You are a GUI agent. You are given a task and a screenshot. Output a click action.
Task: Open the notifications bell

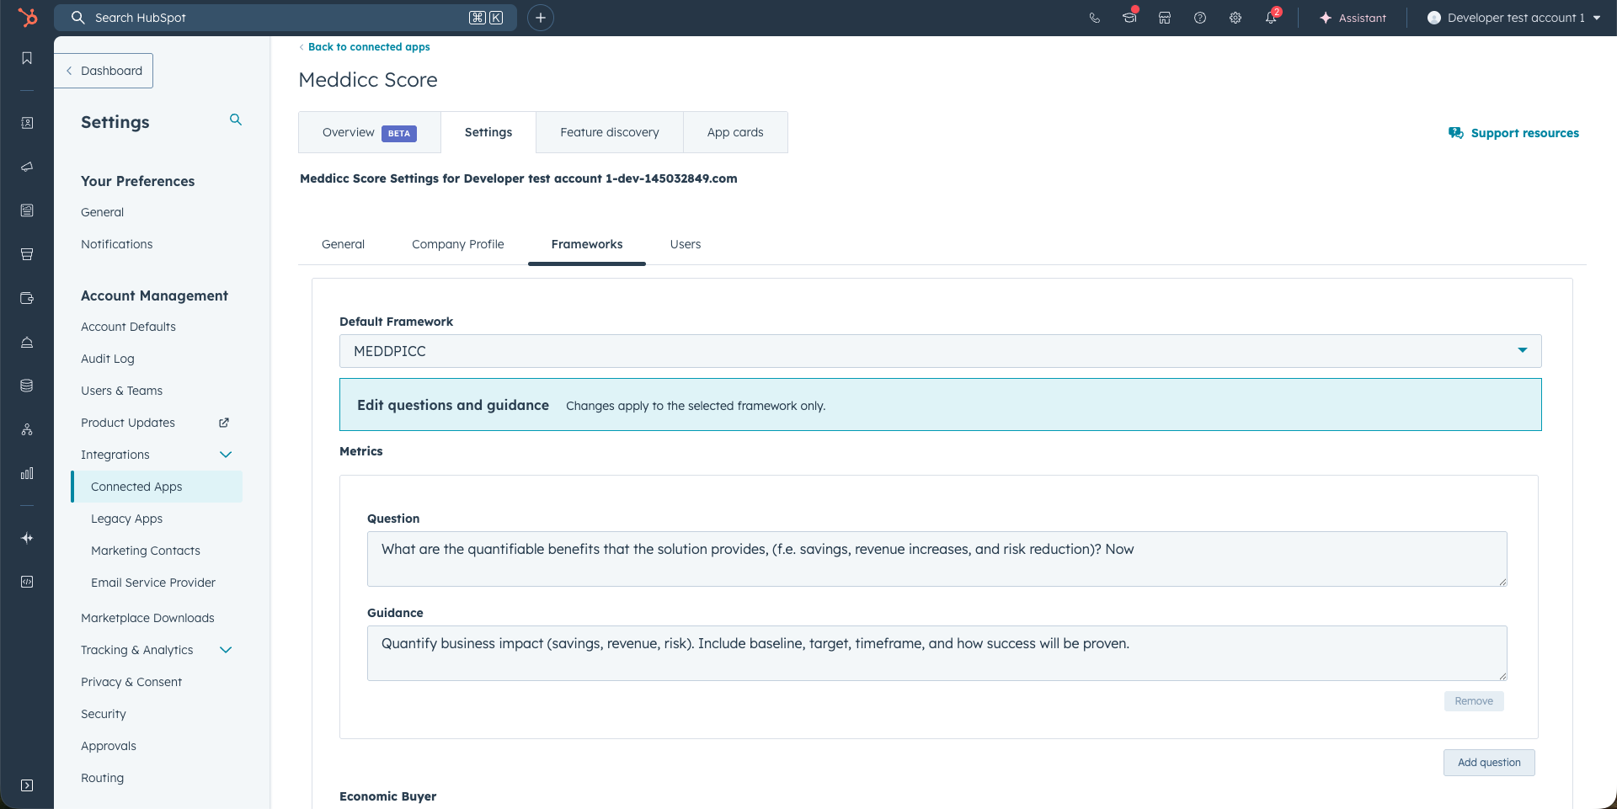coord(1271,18)
